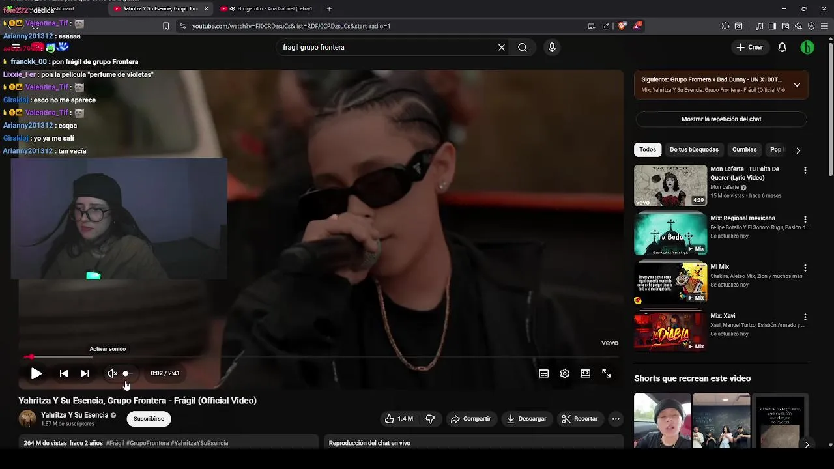Open the more actions ellipsis below the video

[616, 419]
